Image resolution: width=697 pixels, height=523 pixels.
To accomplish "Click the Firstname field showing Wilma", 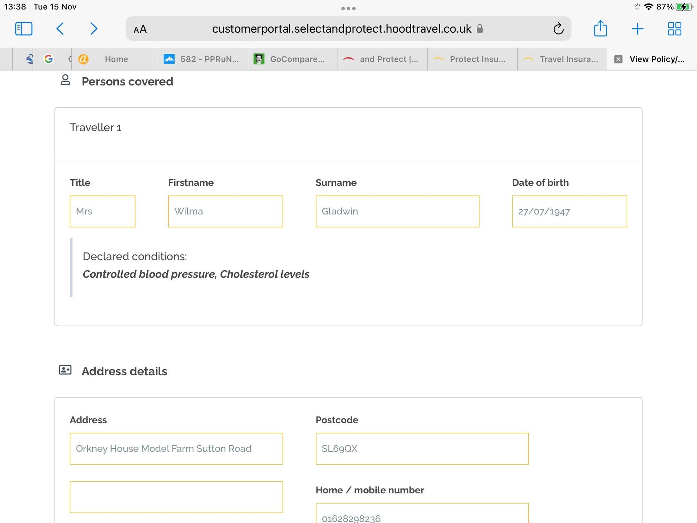I will coord(225,211).
